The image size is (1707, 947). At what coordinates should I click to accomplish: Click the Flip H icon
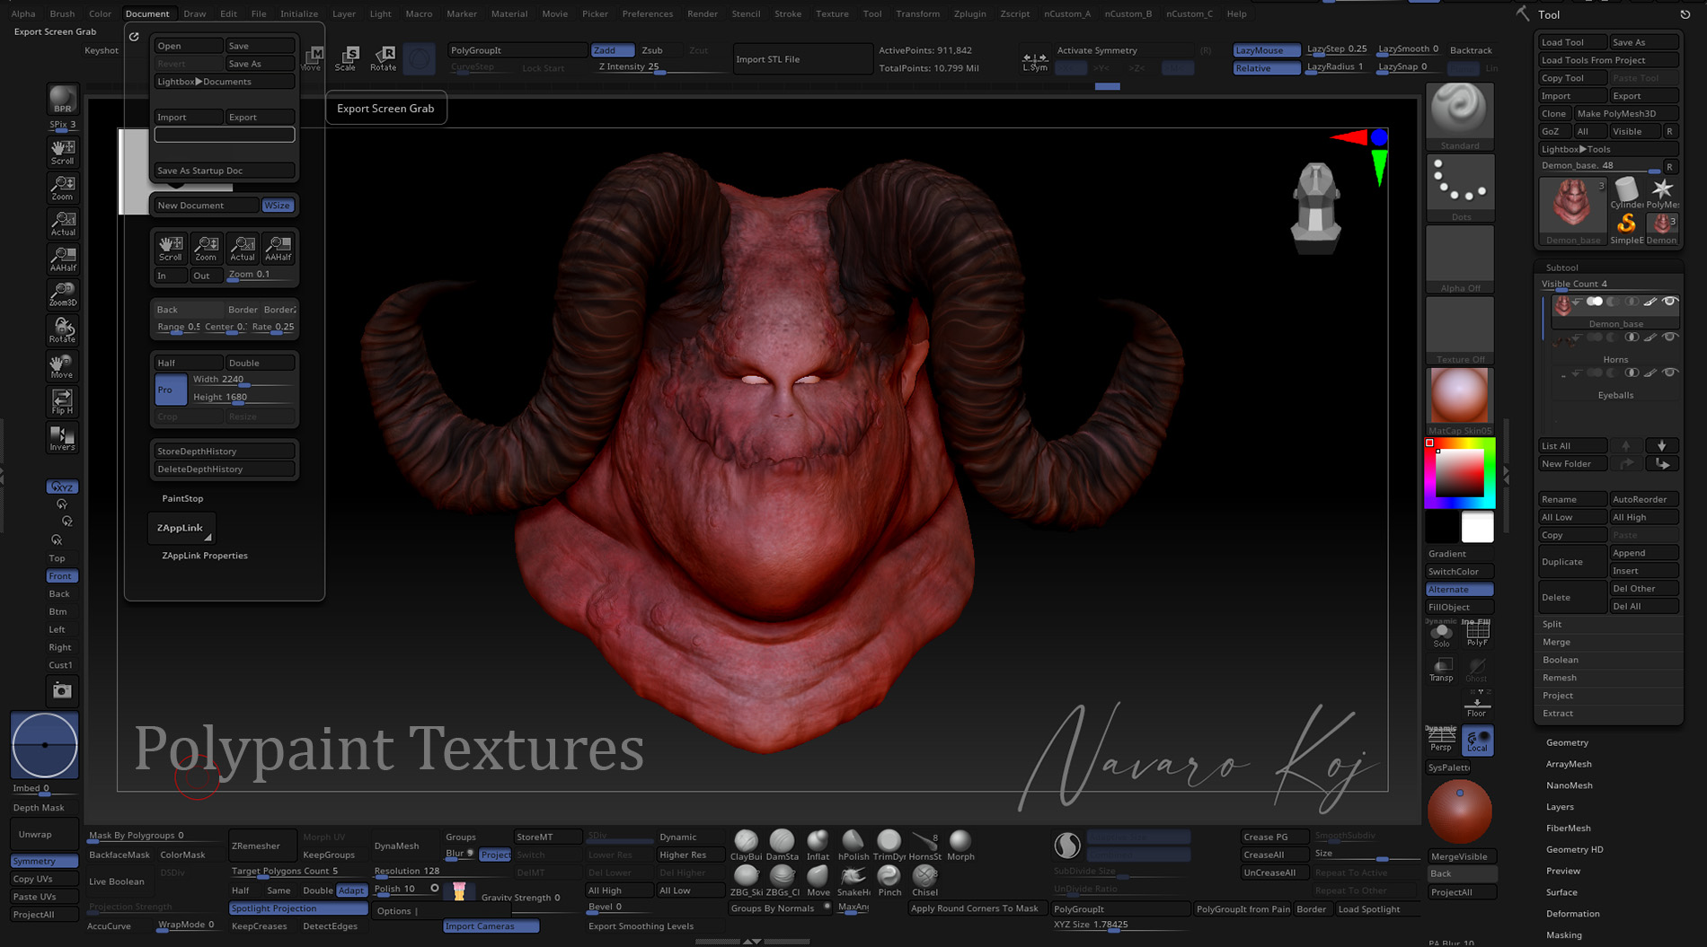pyautogui.click(x=62, y=401)
